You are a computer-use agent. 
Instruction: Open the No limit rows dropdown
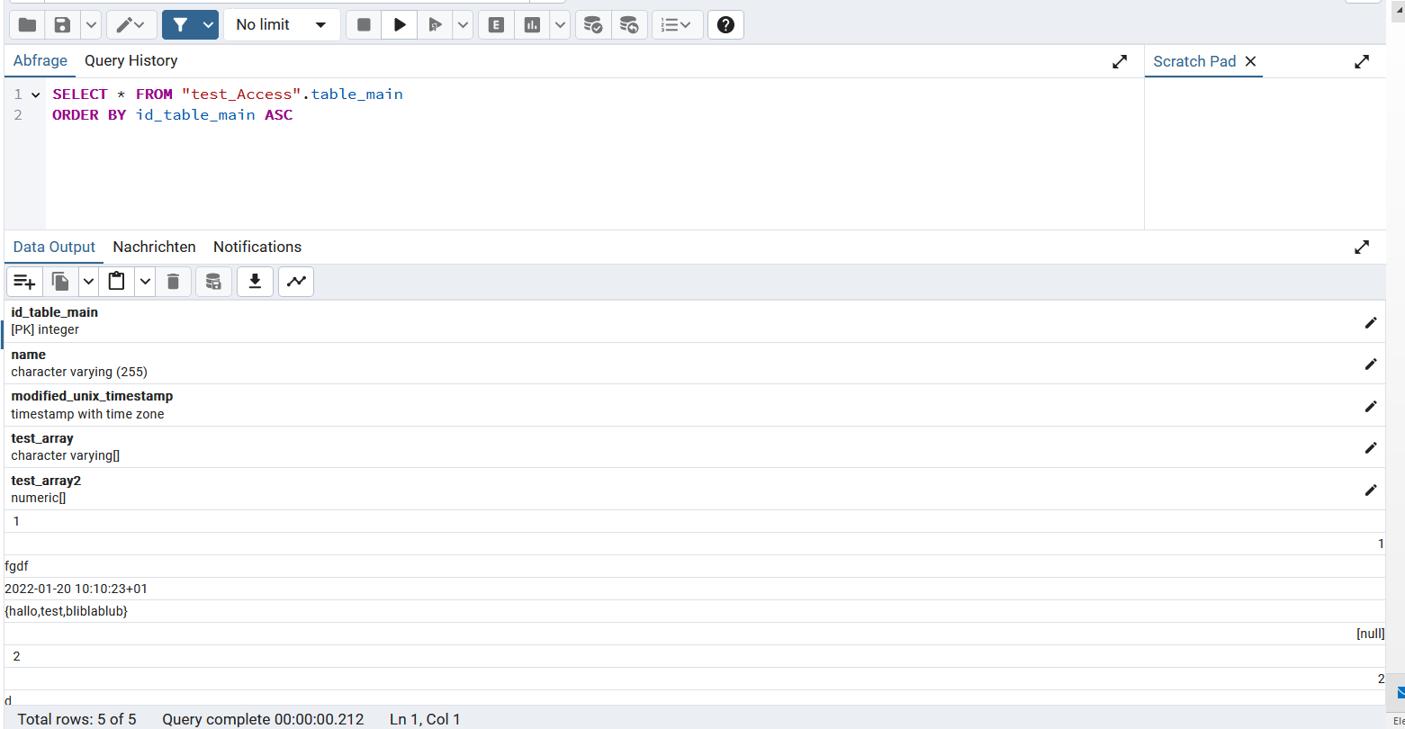tap(282, 25)
